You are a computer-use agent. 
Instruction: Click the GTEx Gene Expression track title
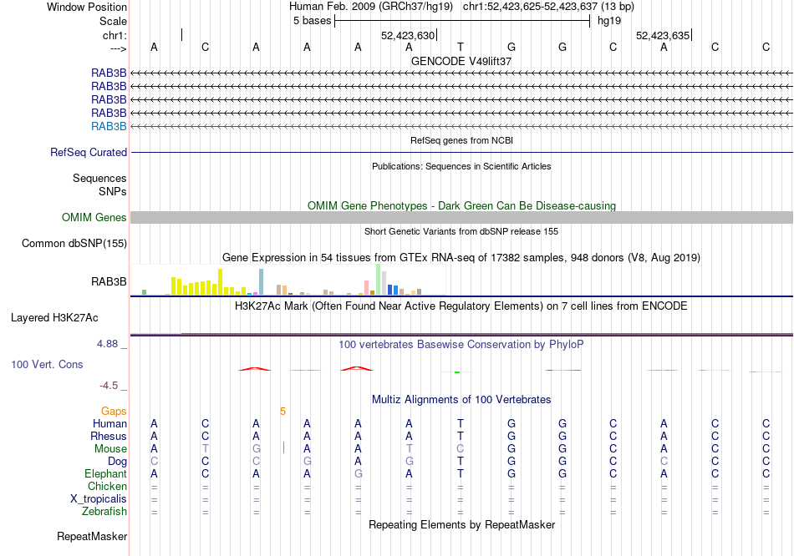[x=461, y=257]
